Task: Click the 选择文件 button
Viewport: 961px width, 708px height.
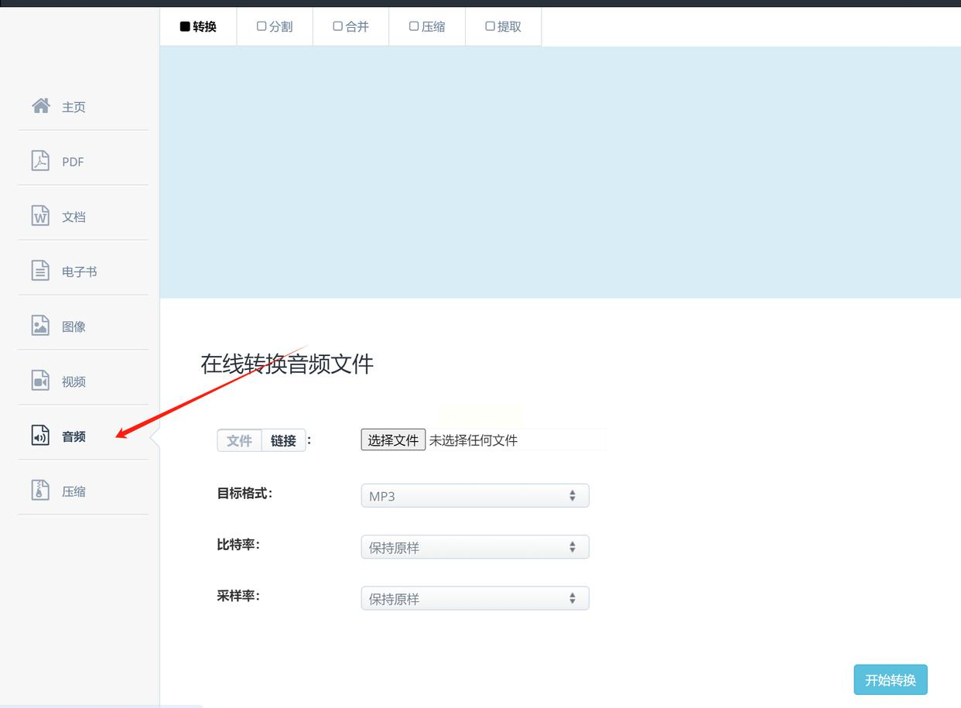Action: (393, 440)
